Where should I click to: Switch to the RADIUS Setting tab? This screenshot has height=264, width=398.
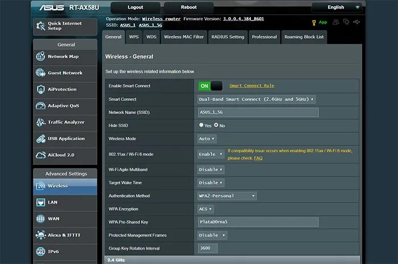[227, 37]
